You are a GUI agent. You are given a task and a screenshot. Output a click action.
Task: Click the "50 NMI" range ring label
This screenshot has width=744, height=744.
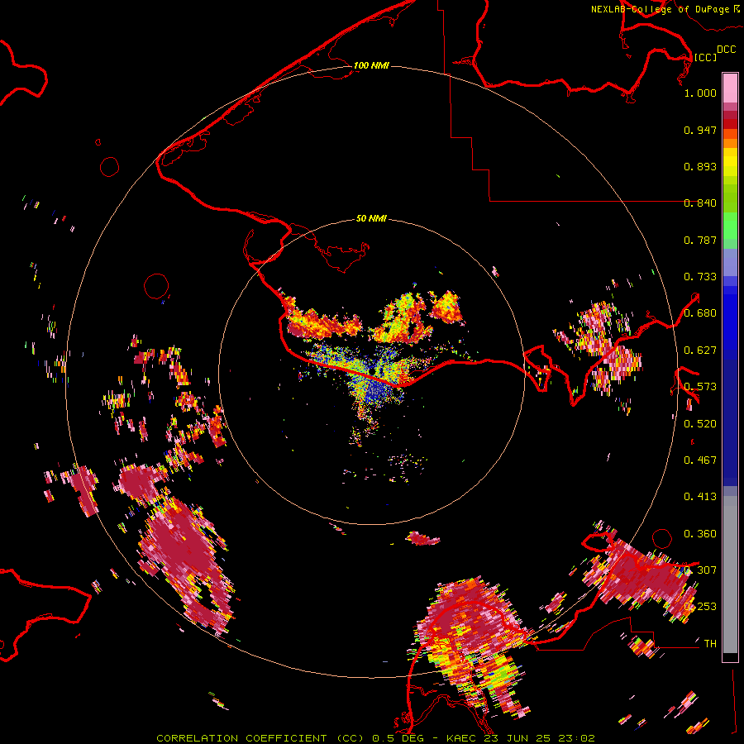(371, 218)
